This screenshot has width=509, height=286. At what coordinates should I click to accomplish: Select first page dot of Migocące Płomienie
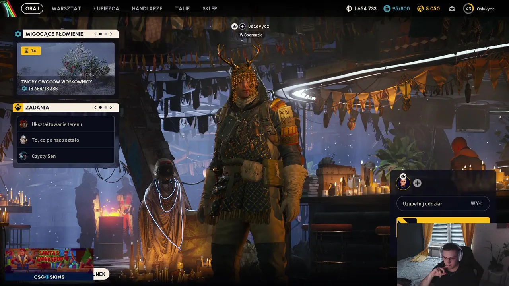[100, 34]
